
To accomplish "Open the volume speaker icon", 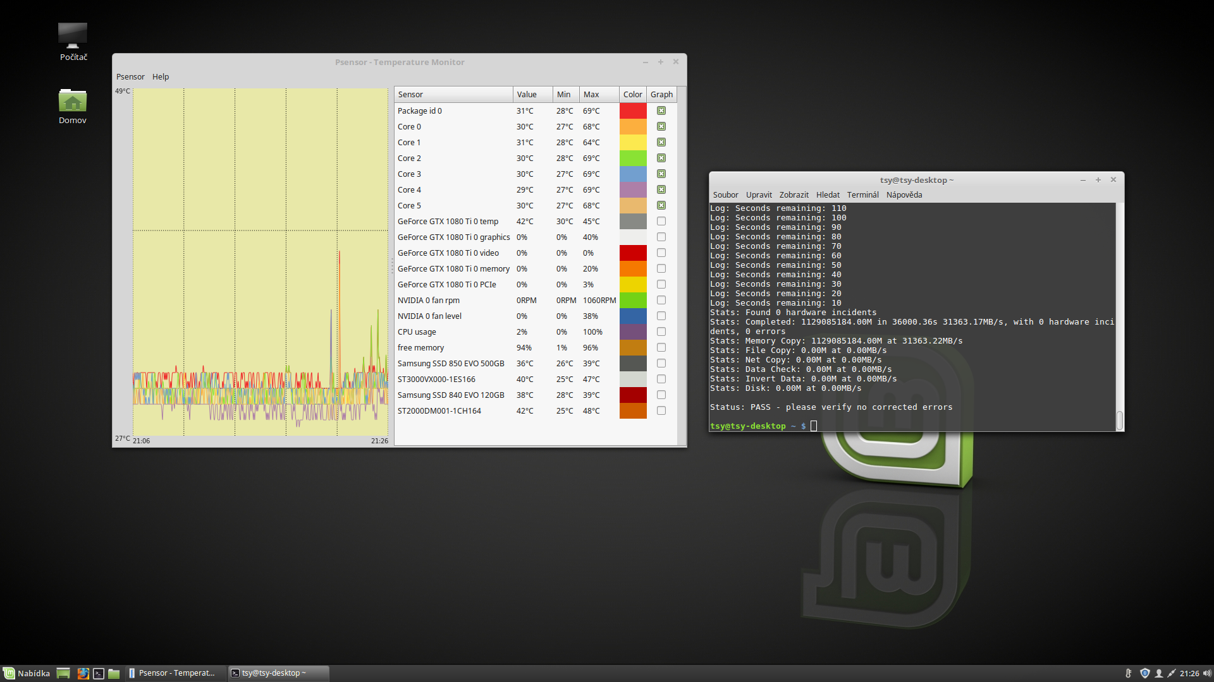I will (1207, 673).
